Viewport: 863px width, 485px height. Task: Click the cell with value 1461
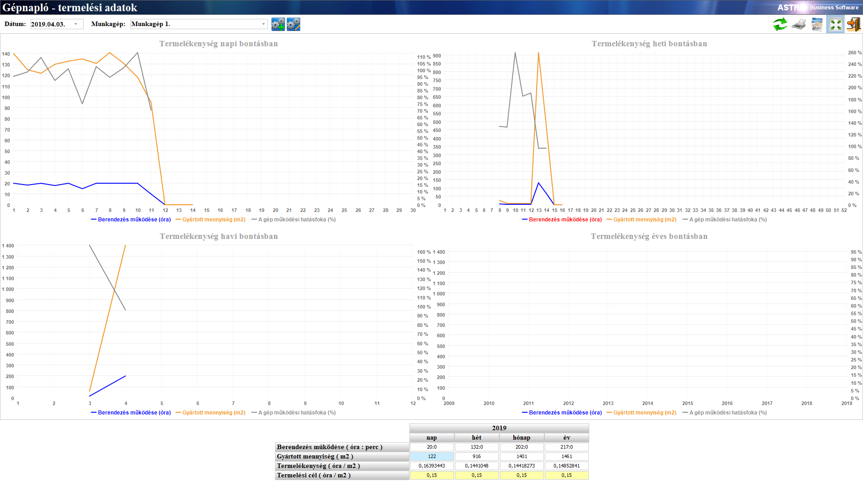coord(567,456)
